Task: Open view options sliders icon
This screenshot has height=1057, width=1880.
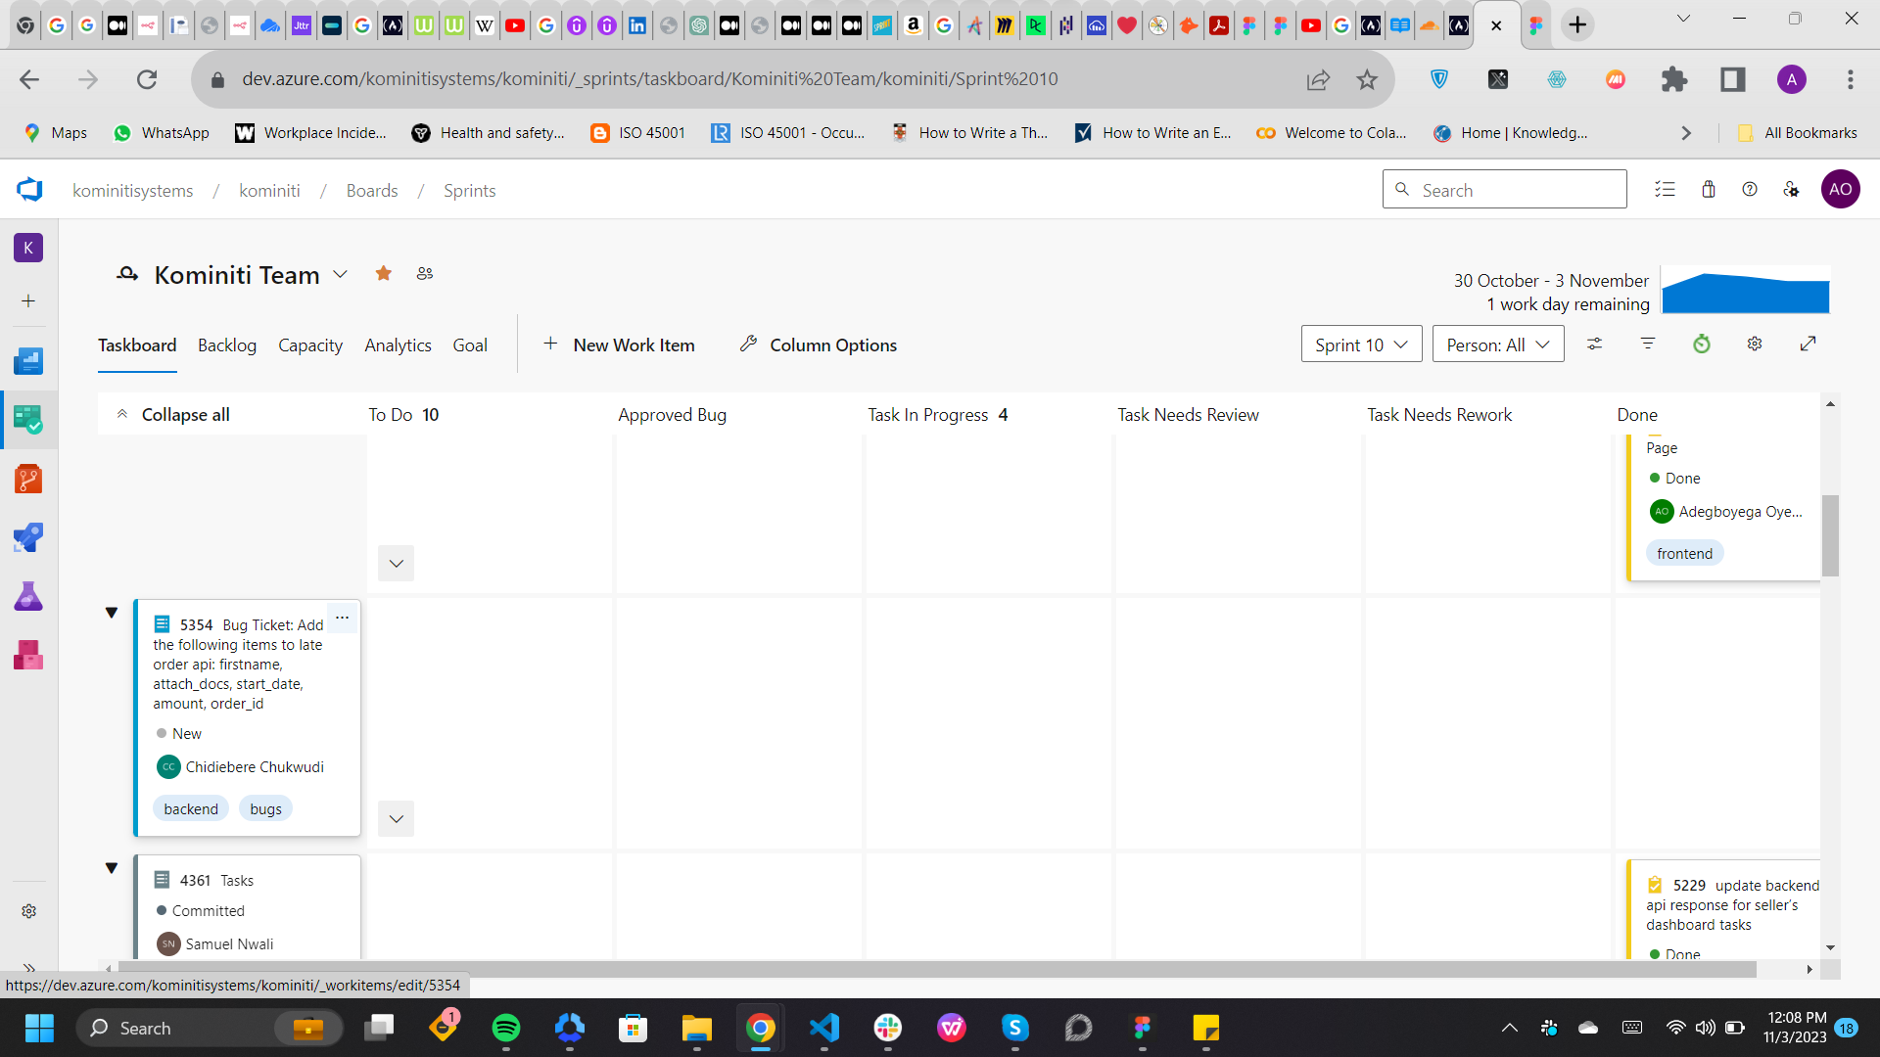Action: click(x=1595, y=344)
